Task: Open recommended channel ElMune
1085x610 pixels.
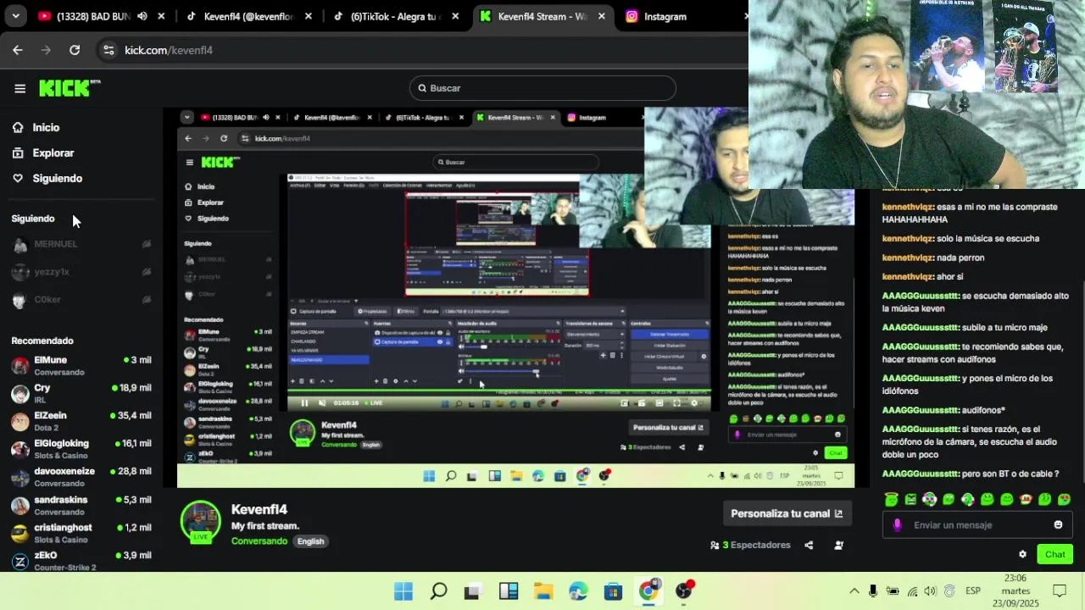Action: tap(81, 366)
